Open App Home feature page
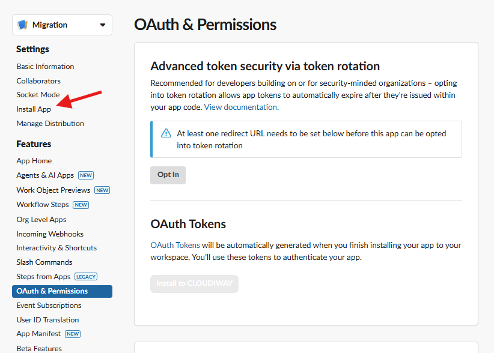Screen dimensions: 494x353 tap(34, 161)
